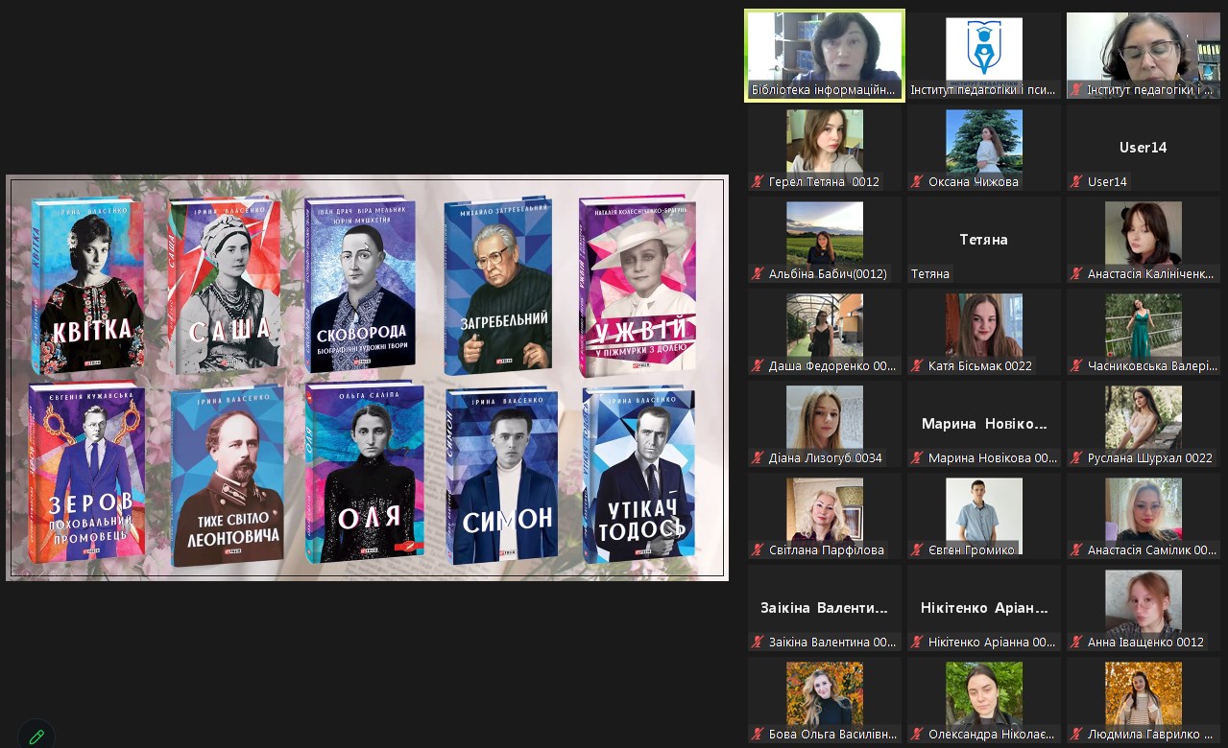This screenshot has height=748, width=1228.
Task: Click the Анастасія Самілик name label
Action: point(1152,550)
